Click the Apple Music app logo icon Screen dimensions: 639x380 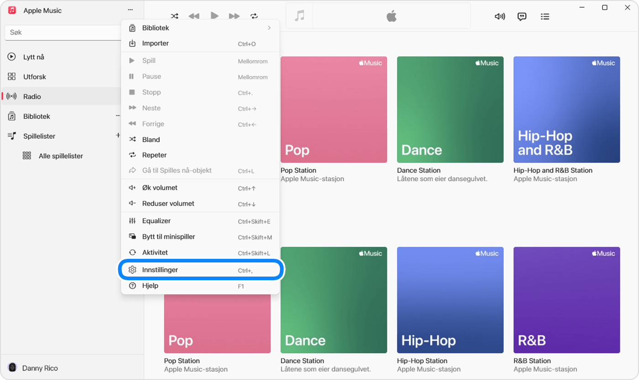click(x=12, y=10)
